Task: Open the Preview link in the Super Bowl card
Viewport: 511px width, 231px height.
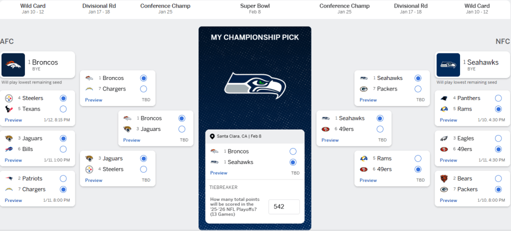Action: (x=218, y=173)
